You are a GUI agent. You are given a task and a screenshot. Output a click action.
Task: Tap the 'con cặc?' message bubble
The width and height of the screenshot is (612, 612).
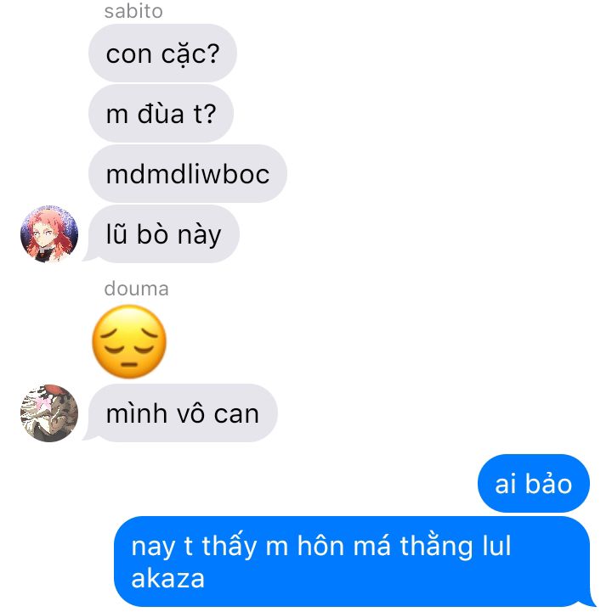coord(162,53)
